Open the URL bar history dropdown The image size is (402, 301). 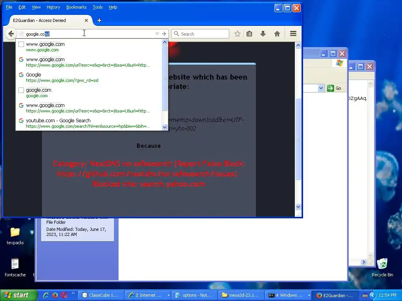157,34
